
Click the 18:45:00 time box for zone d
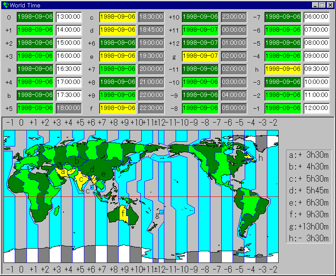click(x=151, y=30)
